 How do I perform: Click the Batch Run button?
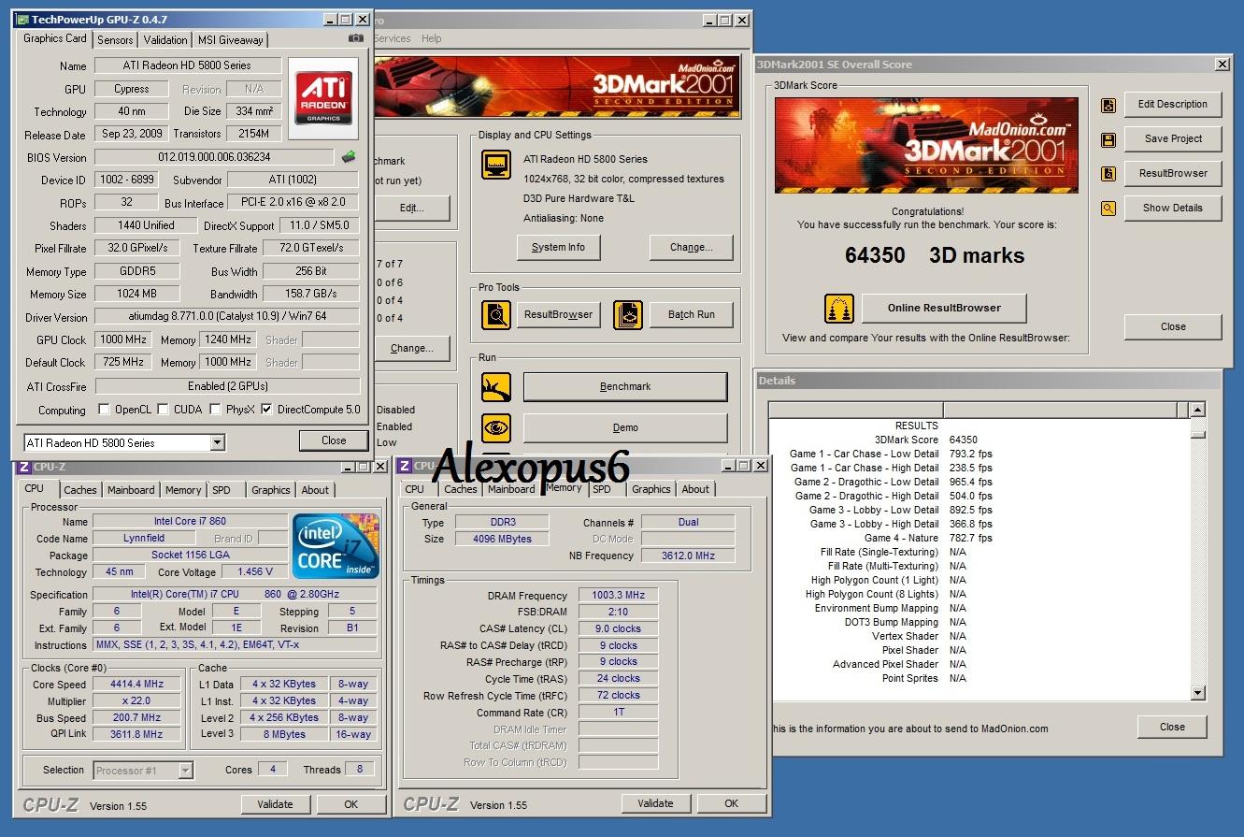click(692, 315)
